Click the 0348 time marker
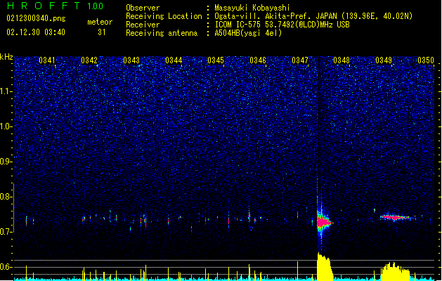This screenshot has height=281, width=442. (342, 60)
